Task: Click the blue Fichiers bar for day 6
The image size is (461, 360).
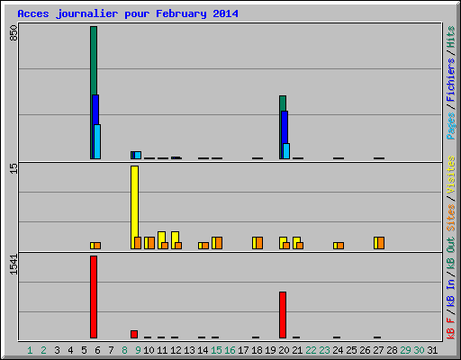Action: click(x=96, y=110)
